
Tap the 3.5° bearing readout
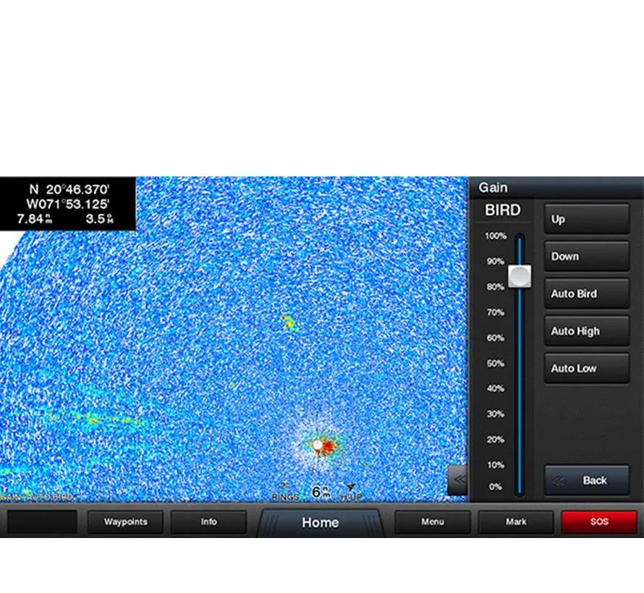[x=99, y=218]
